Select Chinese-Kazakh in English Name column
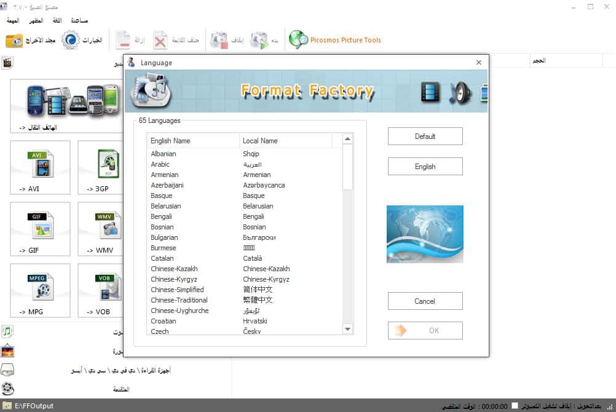This screenshot has height=412, width=616. [174, 269]
